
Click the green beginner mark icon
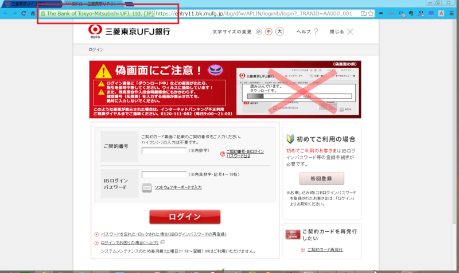pos(290,139)
